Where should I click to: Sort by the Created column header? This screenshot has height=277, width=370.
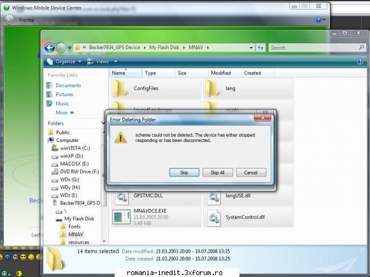tap(258, 73)
